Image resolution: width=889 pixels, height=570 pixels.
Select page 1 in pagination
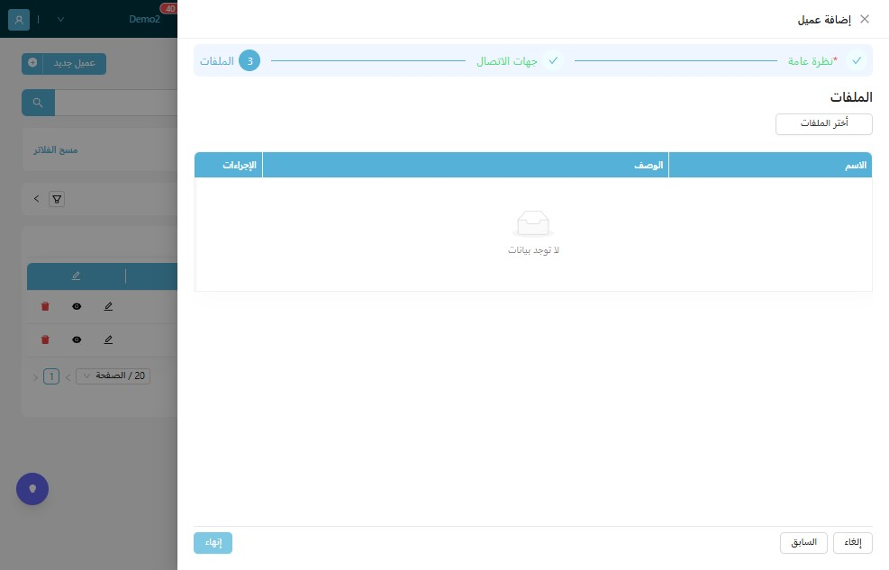(51, 376)
